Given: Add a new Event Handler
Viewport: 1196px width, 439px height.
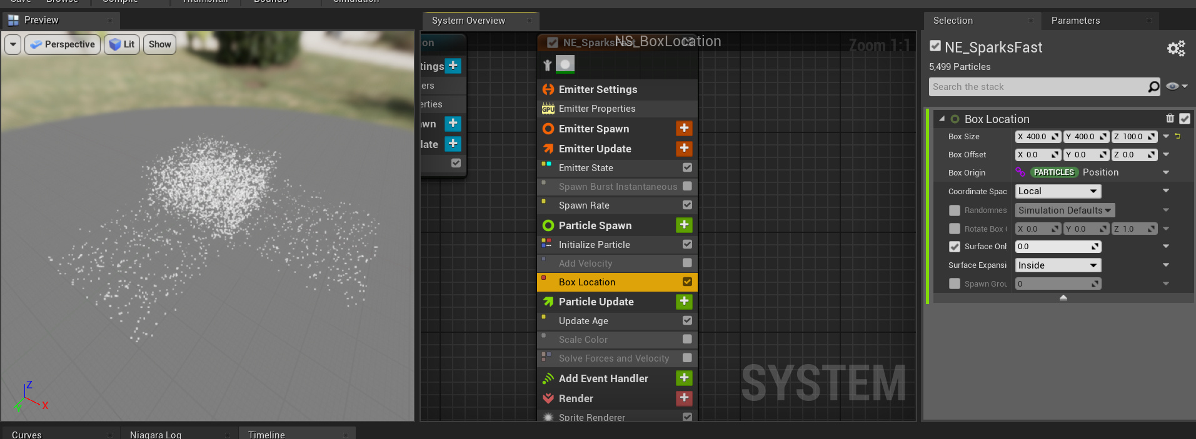Looking at the screenshot, I should pos(684,378).
